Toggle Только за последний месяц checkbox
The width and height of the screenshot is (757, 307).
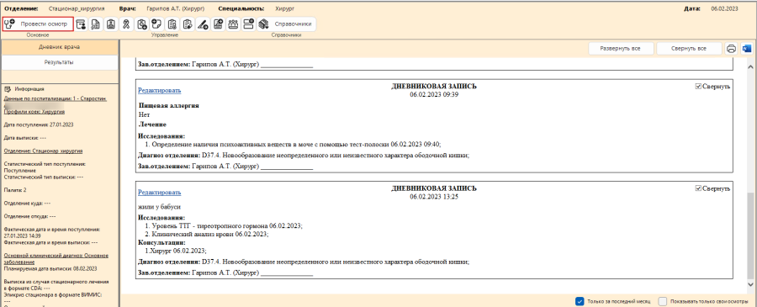[x=580, y=302]
